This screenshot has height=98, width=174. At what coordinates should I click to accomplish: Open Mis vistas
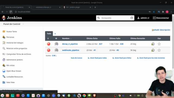pos(10,65)
